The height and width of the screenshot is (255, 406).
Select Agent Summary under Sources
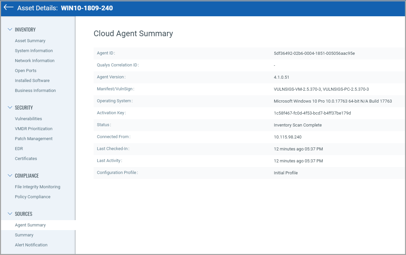[30, 225]
